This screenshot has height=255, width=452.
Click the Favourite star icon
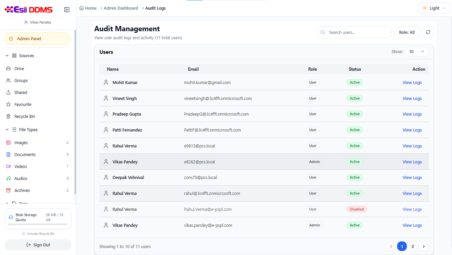point(9,105)
